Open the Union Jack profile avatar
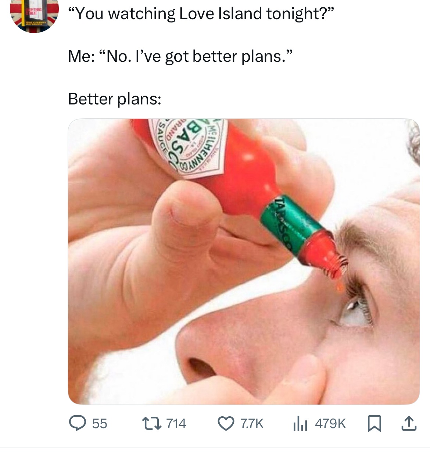Screen dimensions: 430x452 tap(34, 15)
